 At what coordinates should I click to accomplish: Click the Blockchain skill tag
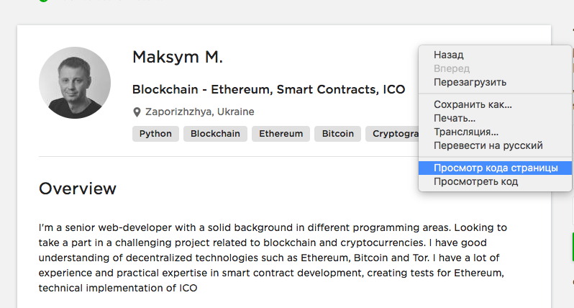pos(215,134)
